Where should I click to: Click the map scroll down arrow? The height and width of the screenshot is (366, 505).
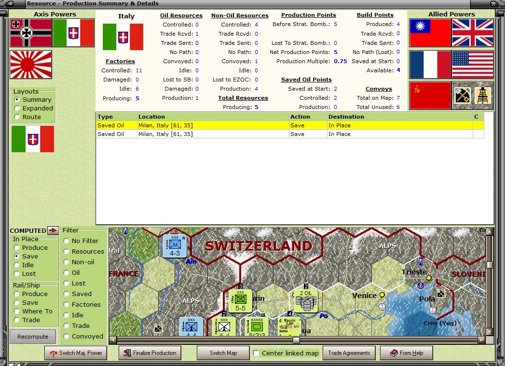(x=490, y=332)
